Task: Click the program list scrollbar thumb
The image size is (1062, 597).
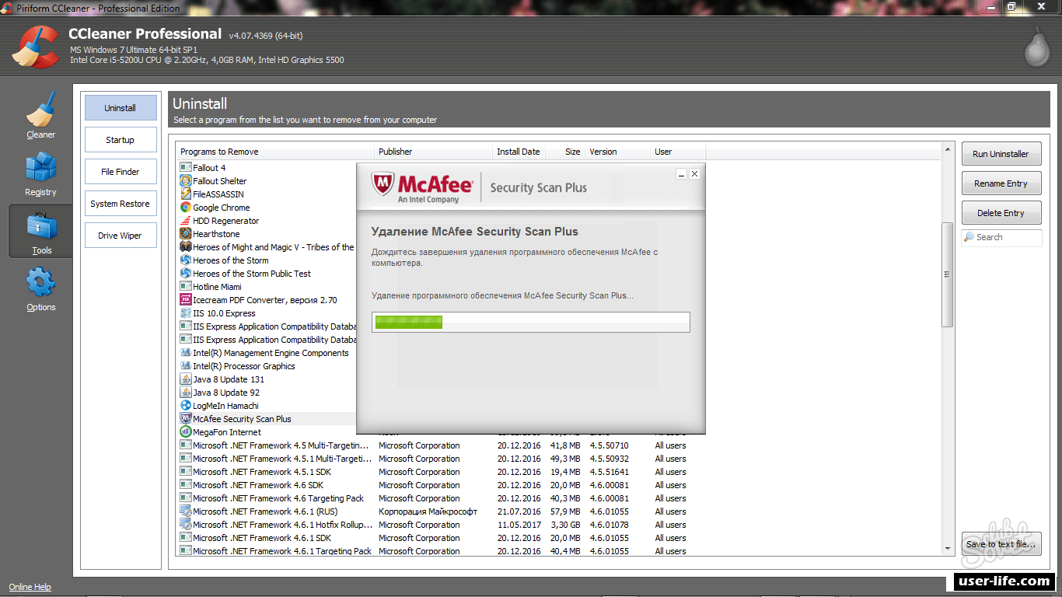Action: click(947, 274)
